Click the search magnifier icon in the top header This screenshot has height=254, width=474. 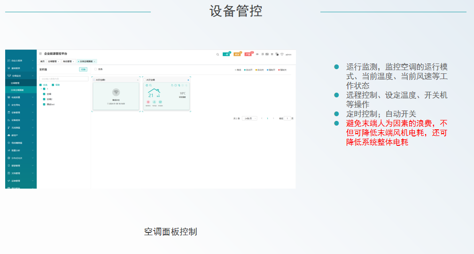(218, 55)
